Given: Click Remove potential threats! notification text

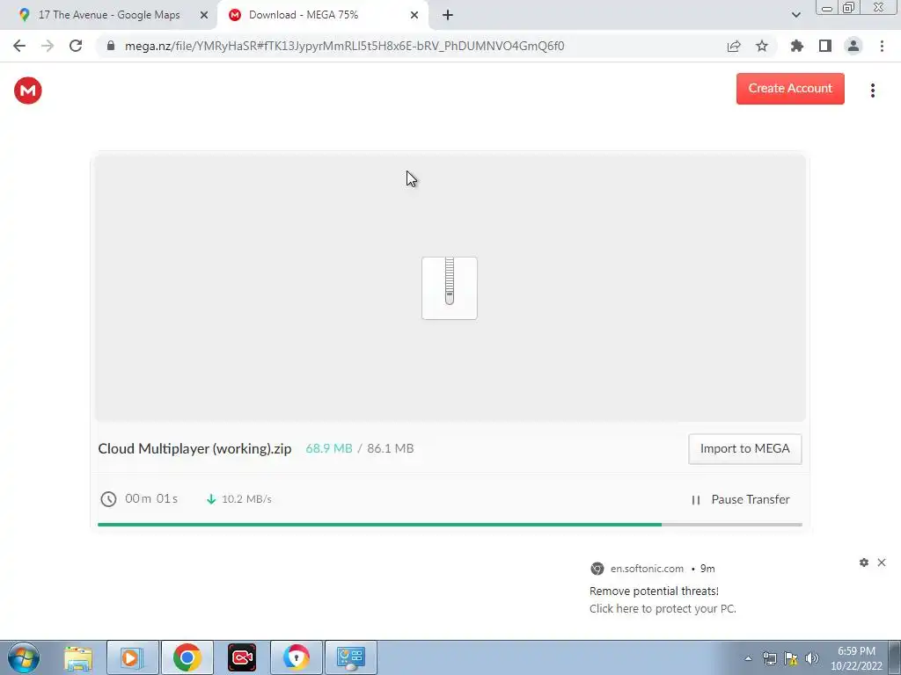Looking at the screenshot, I should tap(654, 592).
